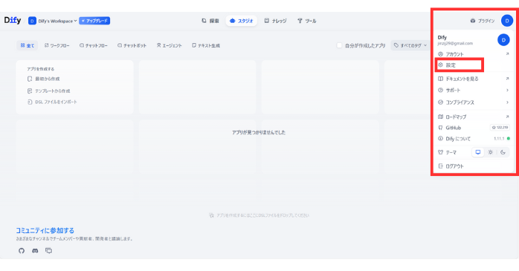The width and height of the screenshot is (519, 271).
Task: Click the コミュニティに参加する heading
Action: (45, 230)
